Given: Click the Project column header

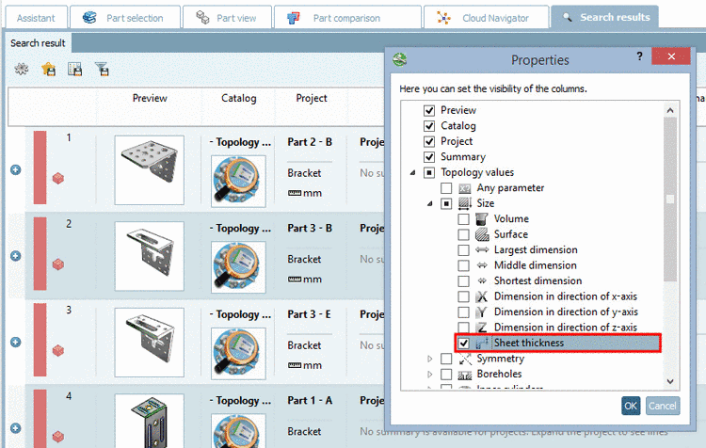Looking at the screenshot, I should point(312,98).
